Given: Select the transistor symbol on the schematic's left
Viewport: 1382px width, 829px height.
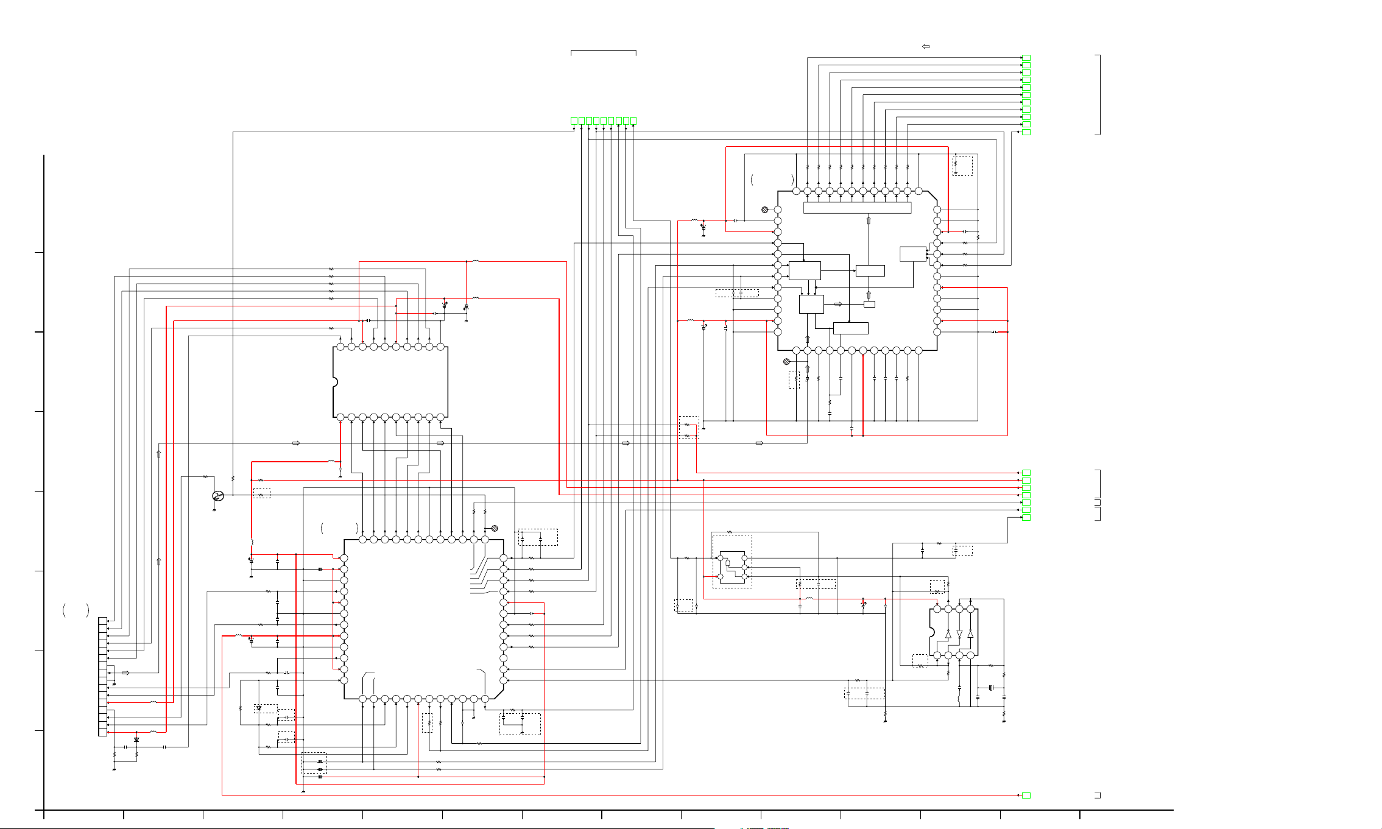Looking at the screenshot, I should 218,496.
